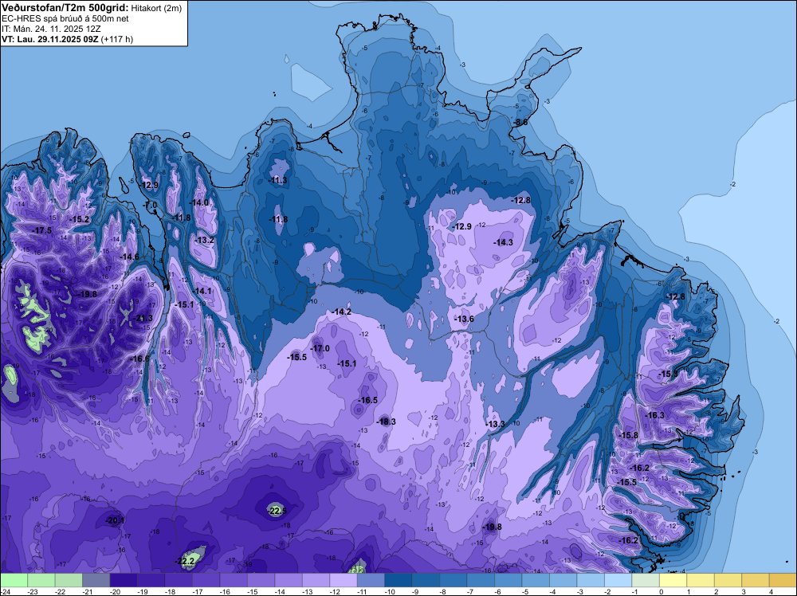Click pale yellow legend swatch between 0 and 1
797x596 pixels.
pos(673,580)
